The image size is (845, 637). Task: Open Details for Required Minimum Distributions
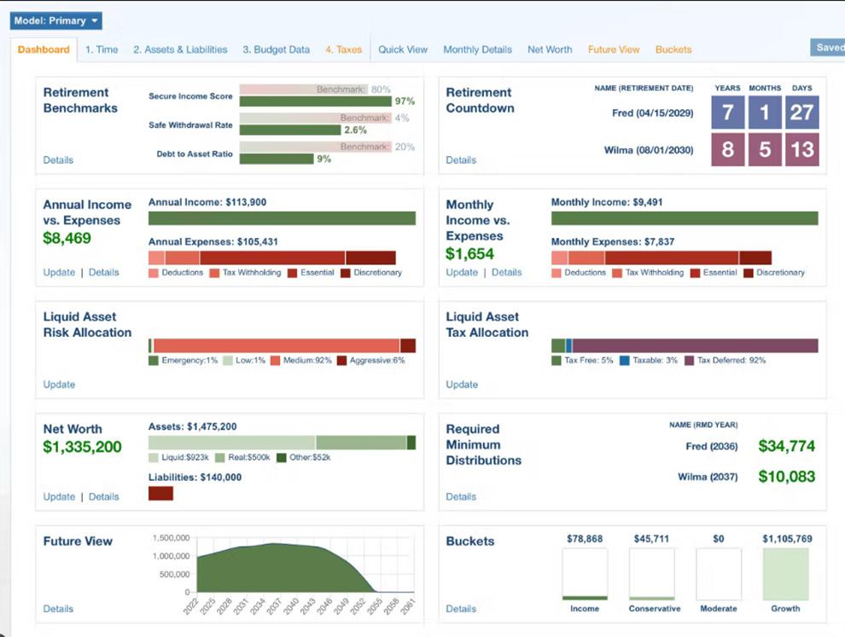(x=461, y=496)
